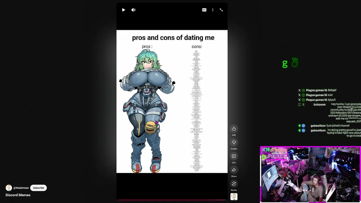
Task: Like the Discord Memes short
Action: tap(234, 129)
